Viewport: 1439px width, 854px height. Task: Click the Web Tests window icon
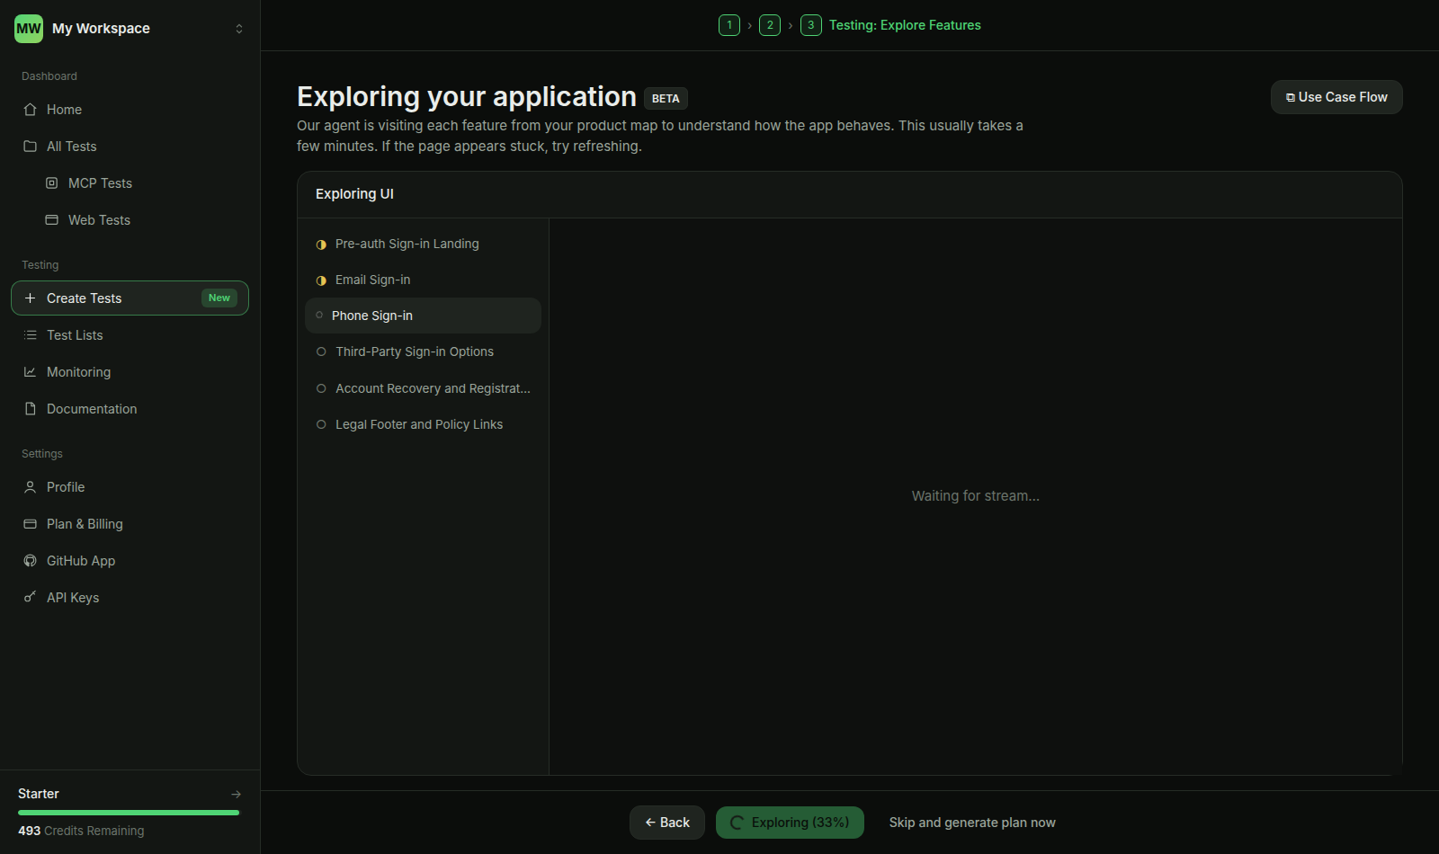pos(52,220)
